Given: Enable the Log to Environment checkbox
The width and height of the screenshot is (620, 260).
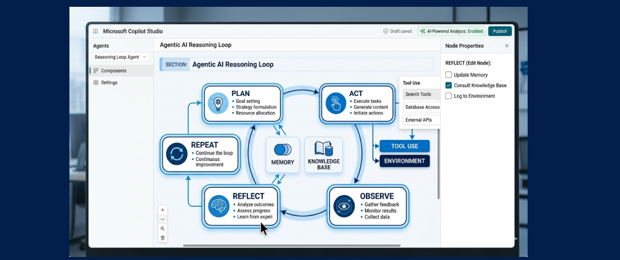Looking at the screenshot, I should (x=448, y=96).
